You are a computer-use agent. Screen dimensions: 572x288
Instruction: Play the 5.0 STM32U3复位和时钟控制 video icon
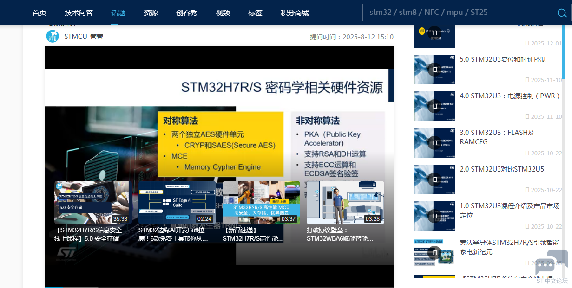click(x=434, y=70)
